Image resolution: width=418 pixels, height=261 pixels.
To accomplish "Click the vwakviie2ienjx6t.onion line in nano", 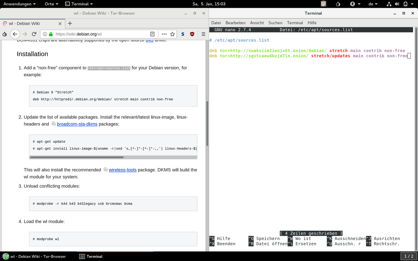I will [x=307, y=51].
